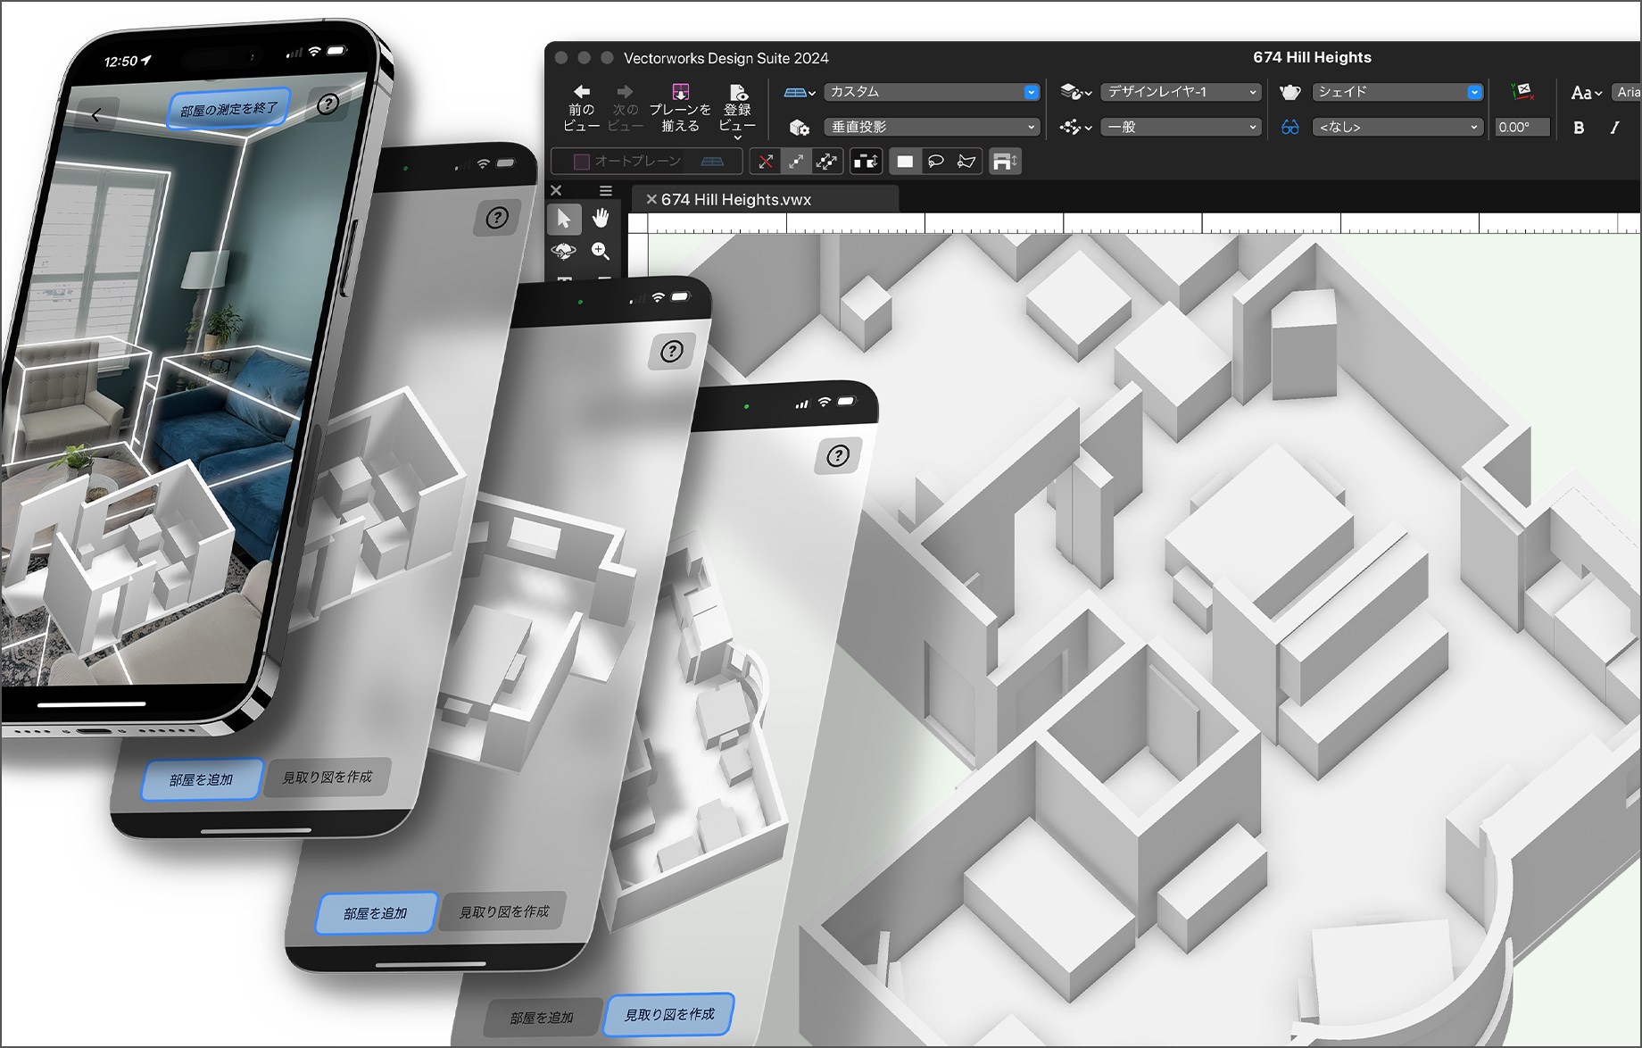Tap the help icon on second phone
1642x1048 pixels.
point(497,218)
